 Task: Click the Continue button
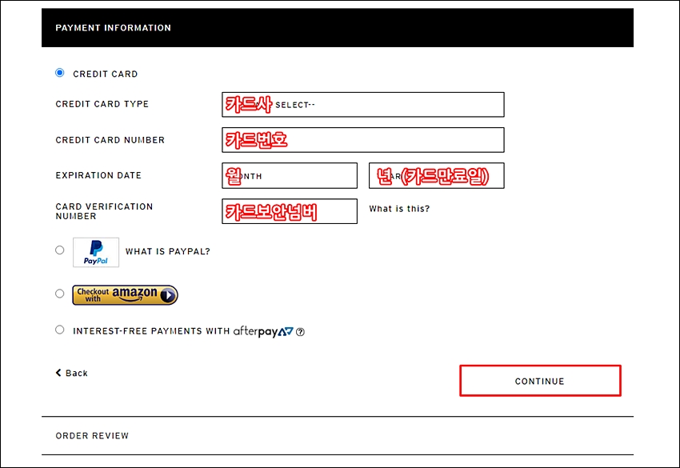tap(540, 381)
